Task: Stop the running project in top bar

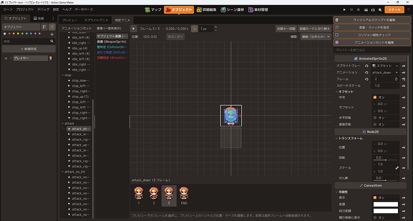Action: (x=358, y=10)
